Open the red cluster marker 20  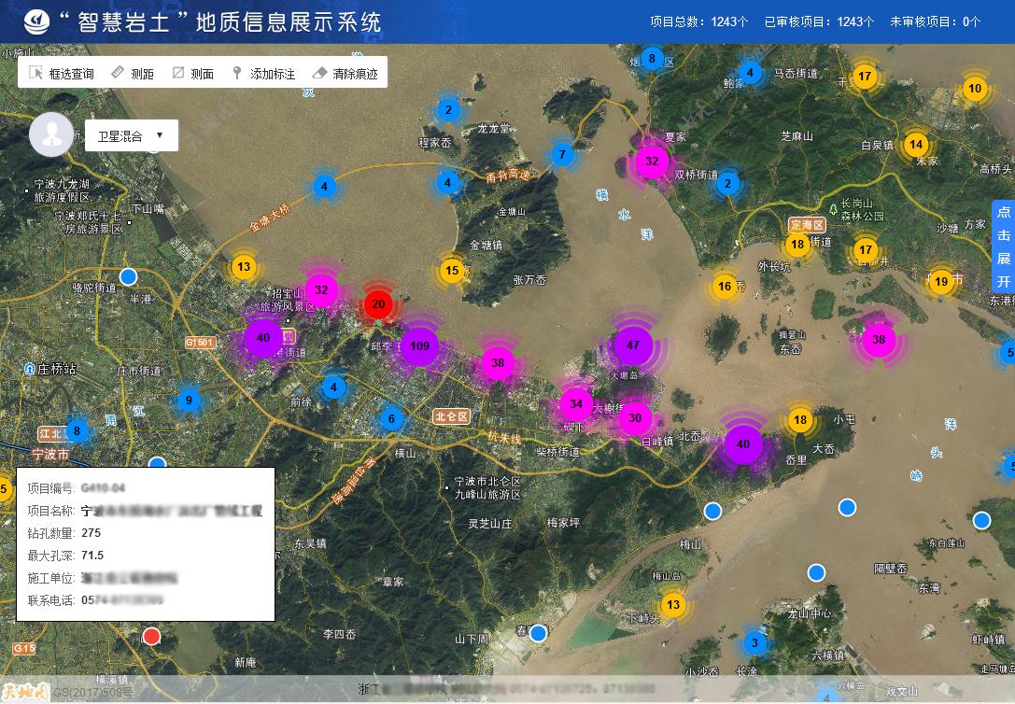(x=378, y=303)
